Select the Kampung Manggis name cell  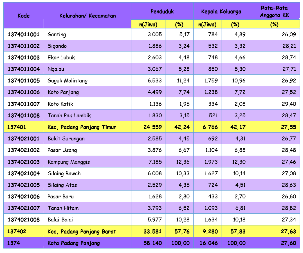point(69,162)
